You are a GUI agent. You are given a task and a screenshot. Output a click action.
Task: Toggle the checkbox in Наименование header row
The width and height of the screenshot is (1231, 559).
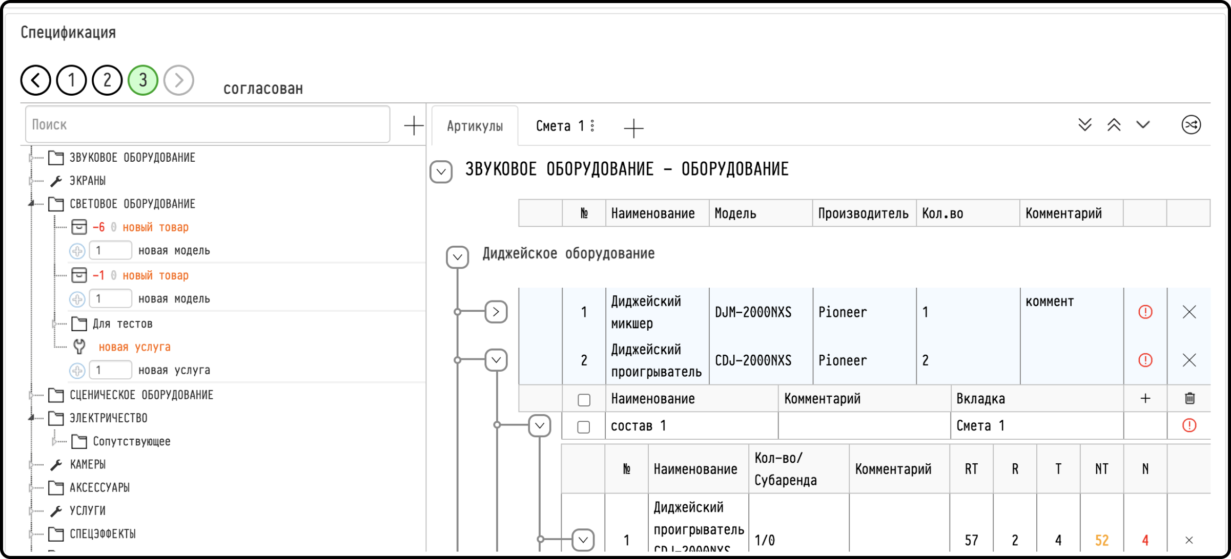pos(584,400)
